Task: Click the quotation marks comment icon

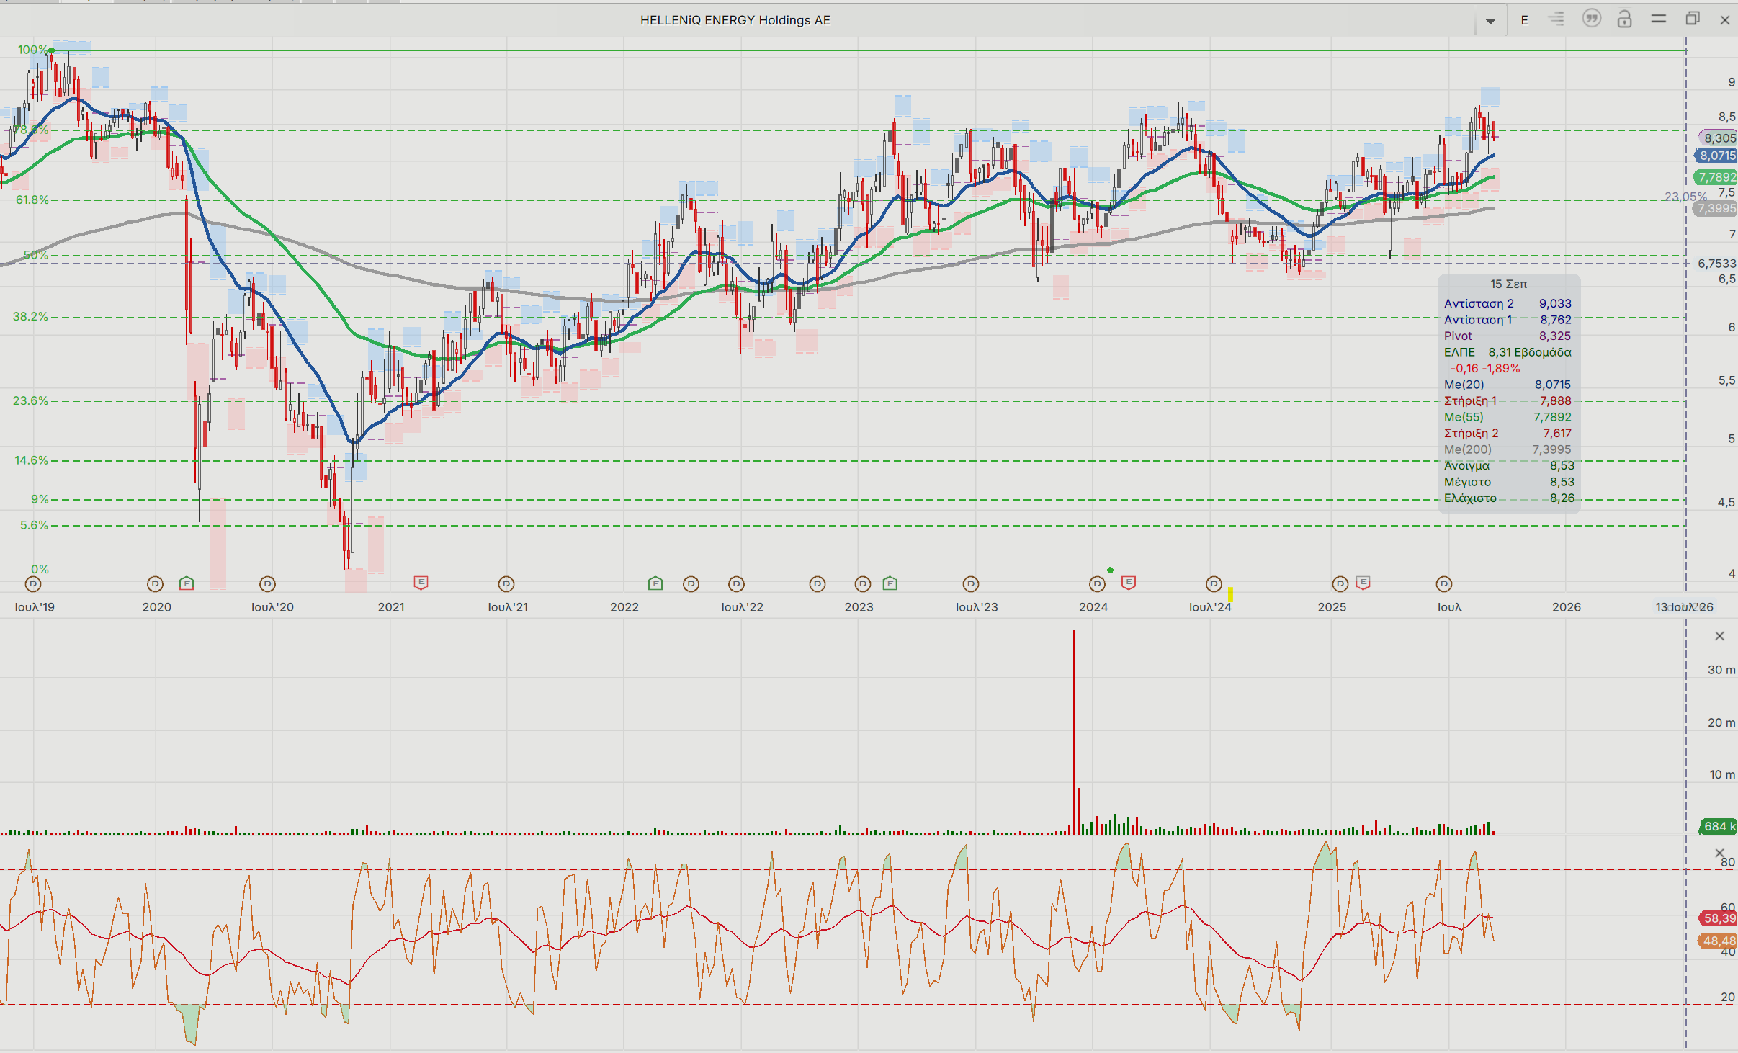Action: click(x=1591, y=19)
